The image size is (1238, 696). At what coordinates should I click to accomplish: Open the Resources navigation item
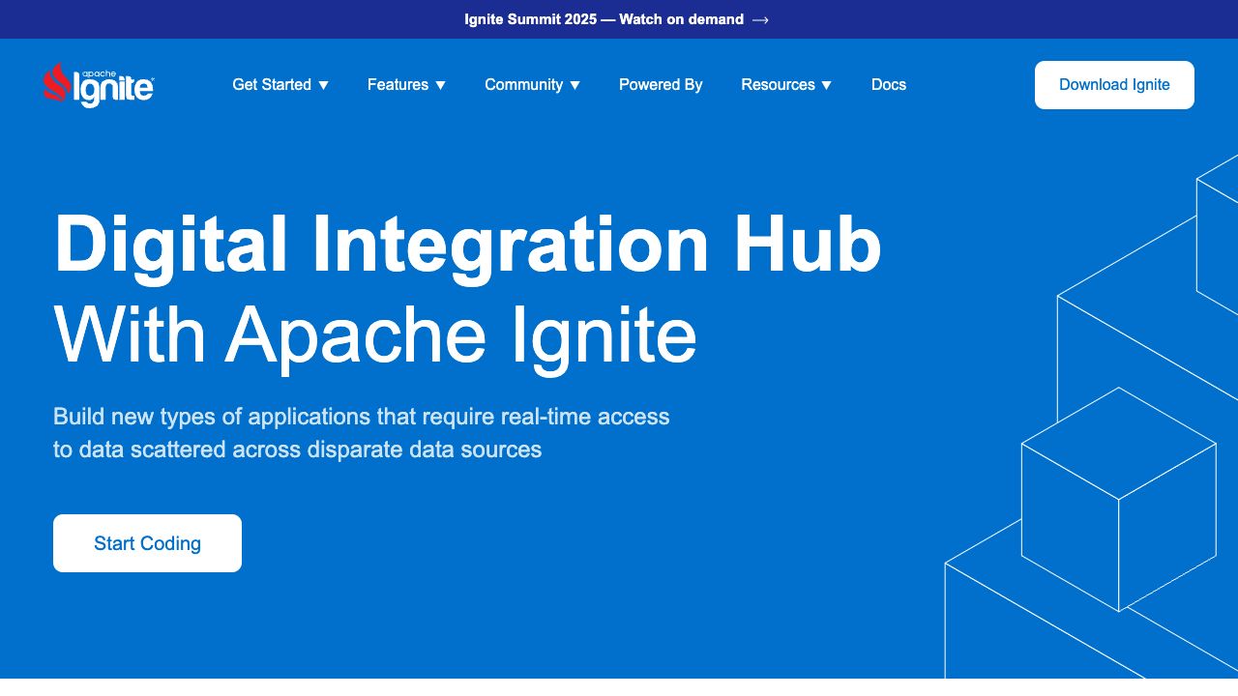778,85
